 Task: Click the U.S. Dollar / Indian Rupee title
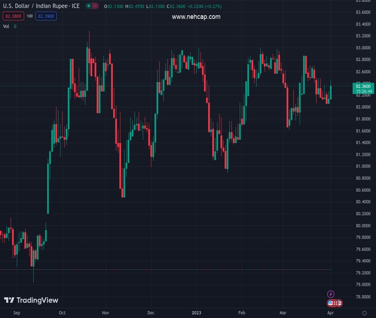41,6
